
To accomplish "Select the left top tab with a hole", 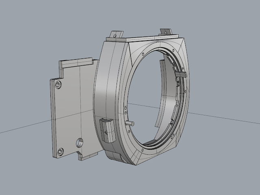I will click(x=117, y=35).
